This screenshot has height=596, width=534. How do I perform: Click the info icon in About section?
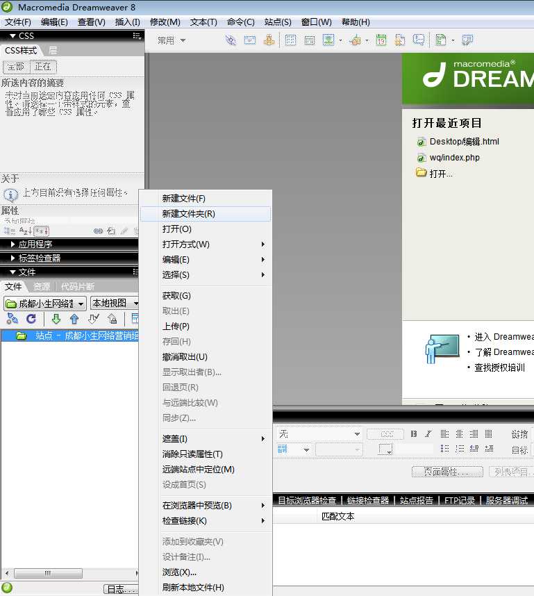coord(10,195)
